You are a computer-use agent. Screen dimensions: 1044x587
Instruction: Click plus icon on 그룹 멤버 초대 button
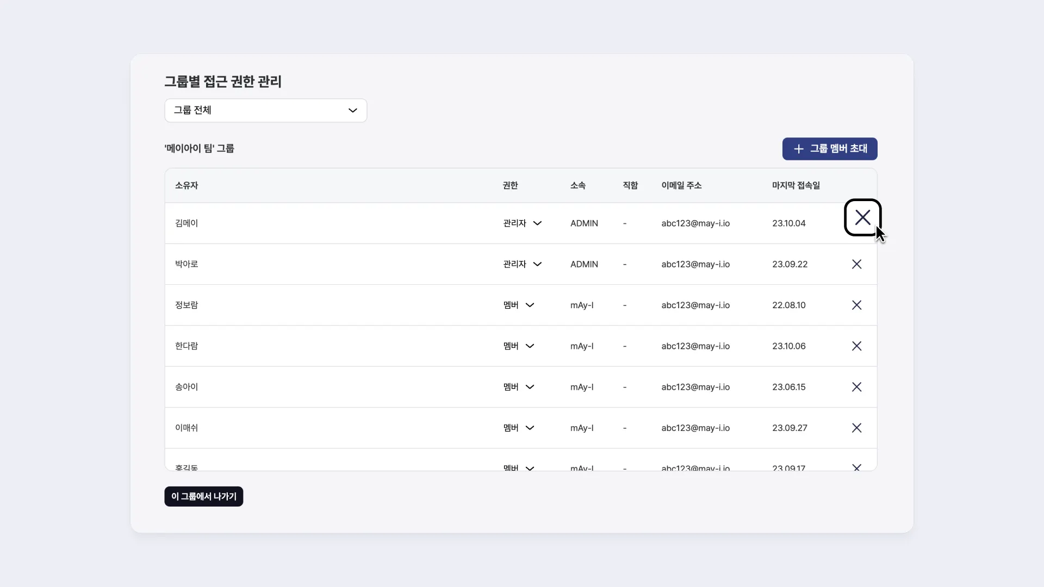[798, 149]
